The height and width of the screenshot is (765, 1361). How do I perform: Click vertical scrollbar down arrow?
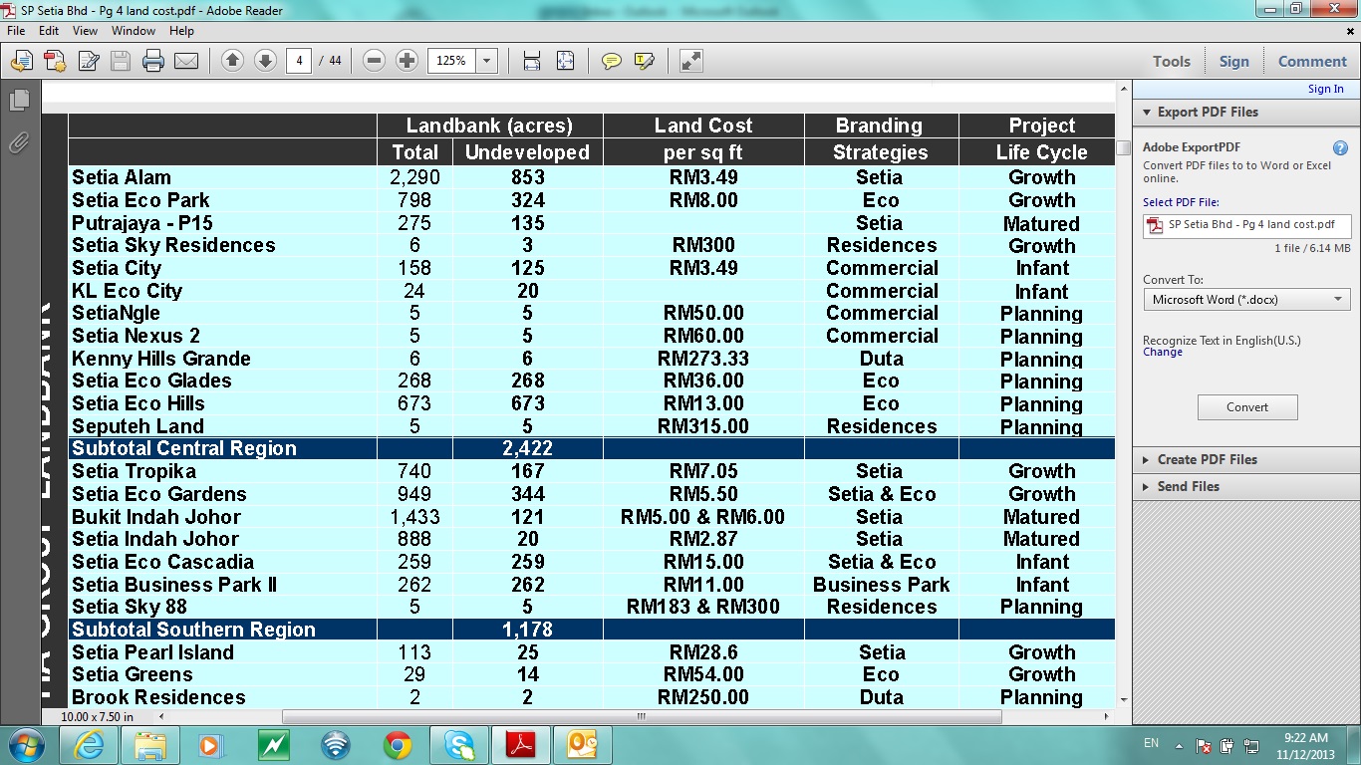1123,700
